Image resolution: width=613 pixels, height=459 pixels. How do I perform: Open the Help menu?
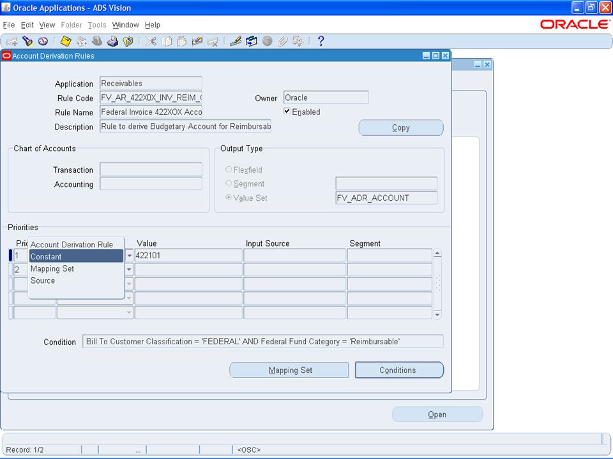coord(153,25)
